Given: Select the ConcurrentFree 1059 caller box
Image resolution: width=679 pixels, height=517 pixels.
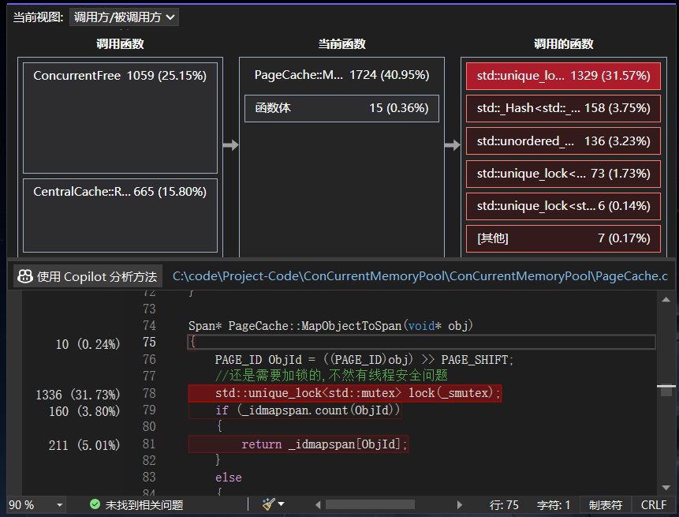Looking at the screenshot, I should point(120,118).
